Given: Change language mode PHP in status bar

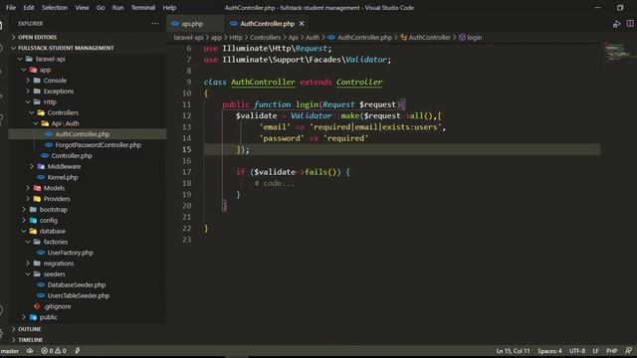Looking at the screenshot, I should click(x=611, y=351).
